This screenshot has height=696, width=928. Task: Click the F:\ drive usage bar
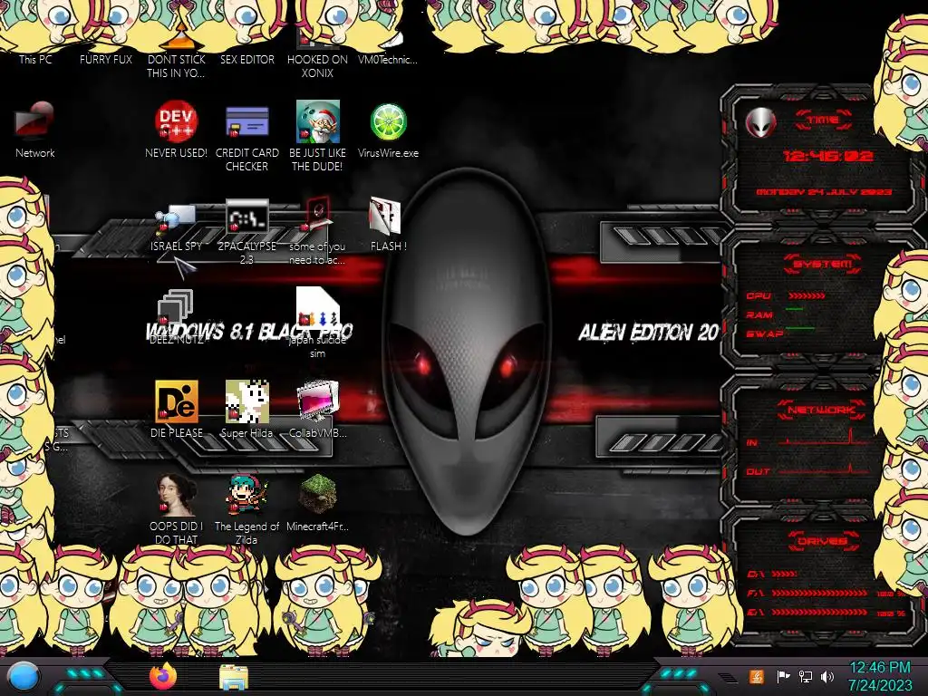[x=819, y=593]
